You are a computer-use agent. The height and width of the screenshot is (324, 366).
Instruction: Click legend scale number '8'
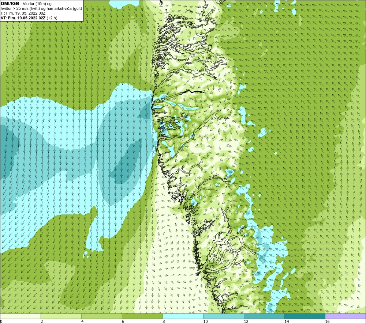[x=164, y=322]
